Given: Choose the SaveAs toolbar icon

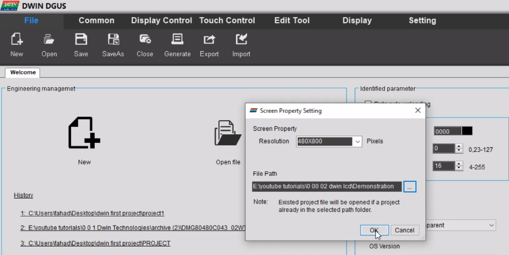Looking at the screenshot, I should coord(113,39).
